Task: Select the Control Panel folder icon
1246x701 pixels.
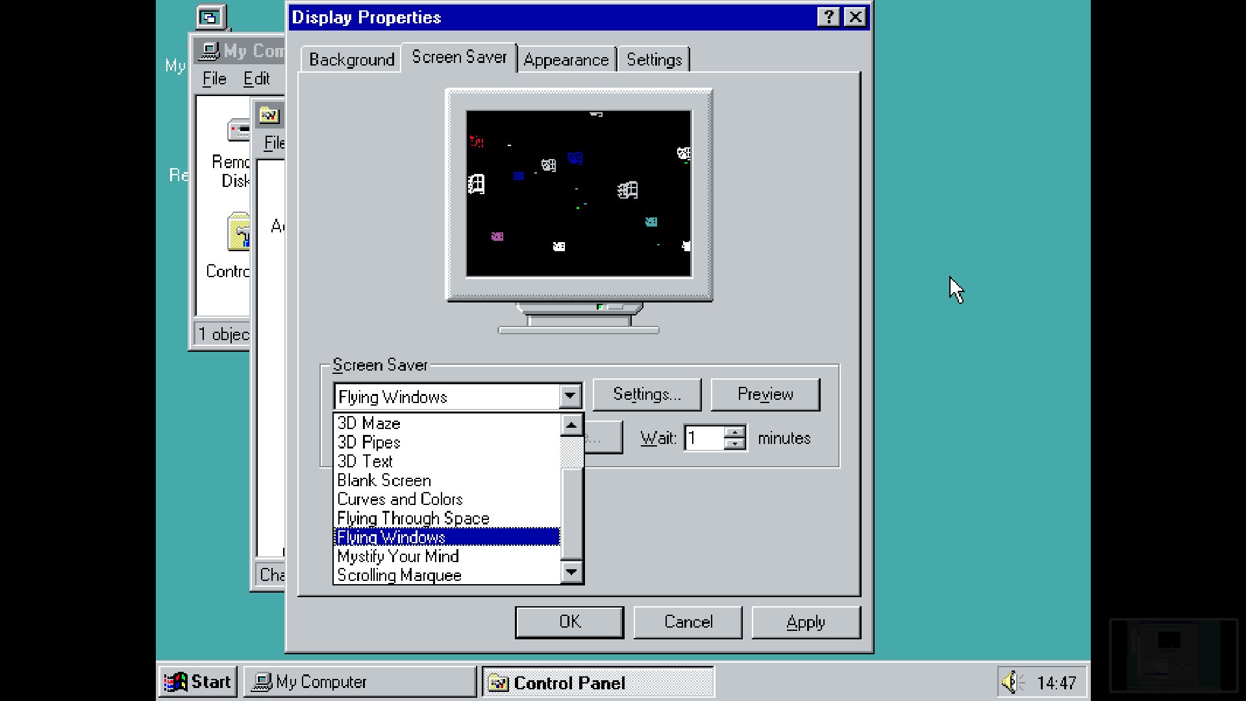Action: pos(238,232)
